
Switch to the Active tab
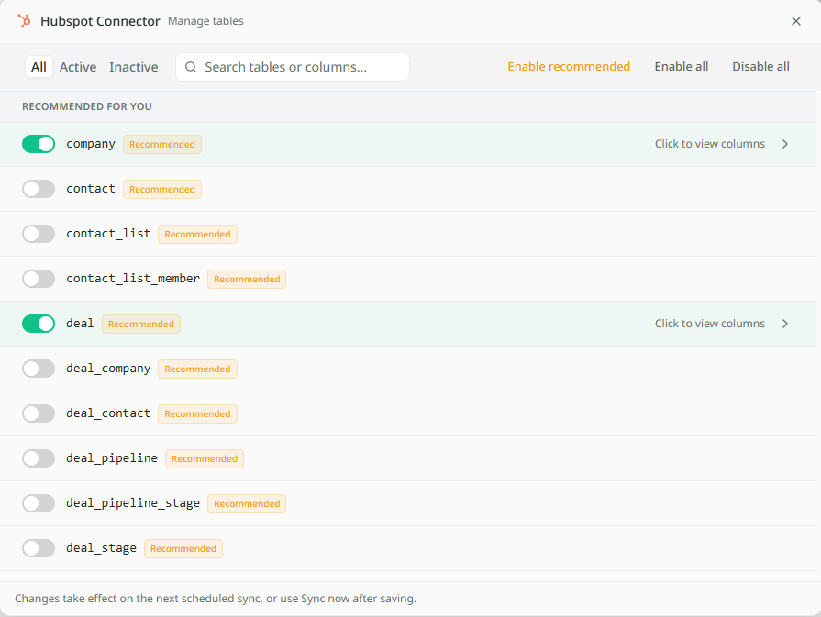(x=78, y=67)
